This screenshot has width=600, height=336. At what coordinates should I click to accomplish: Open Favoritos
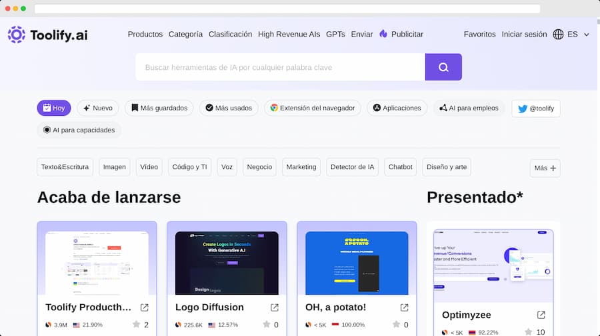click(479, 35)
